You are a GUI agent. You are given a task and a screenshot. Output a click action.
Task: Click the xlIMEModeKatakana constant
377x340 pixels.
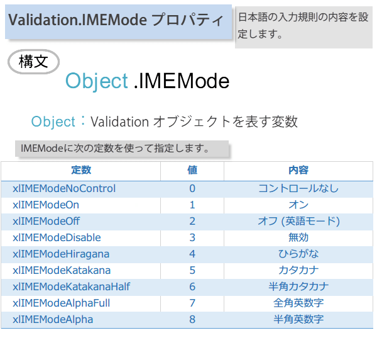pyautogui.click(x=62, y=270)
